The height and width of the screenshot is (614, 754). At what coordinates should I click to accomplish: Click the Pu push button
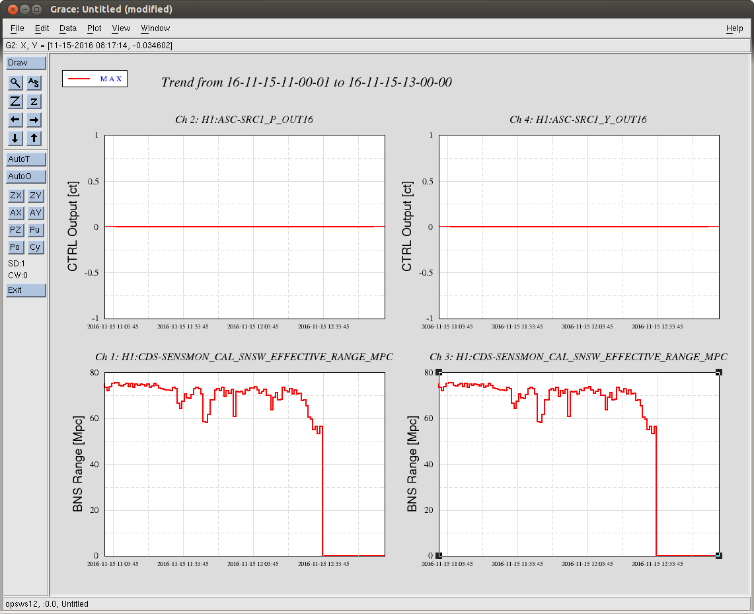pos(35,230)
